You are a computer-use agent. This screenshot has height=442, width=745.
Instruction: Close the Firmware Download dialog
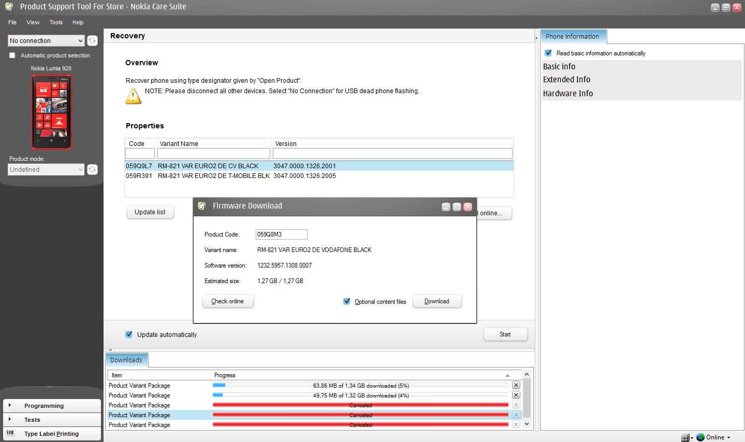point(468,207)
